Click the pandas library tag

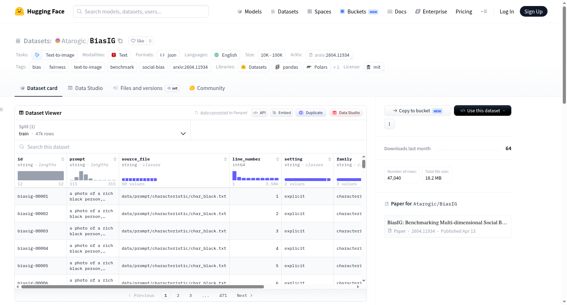287,67
